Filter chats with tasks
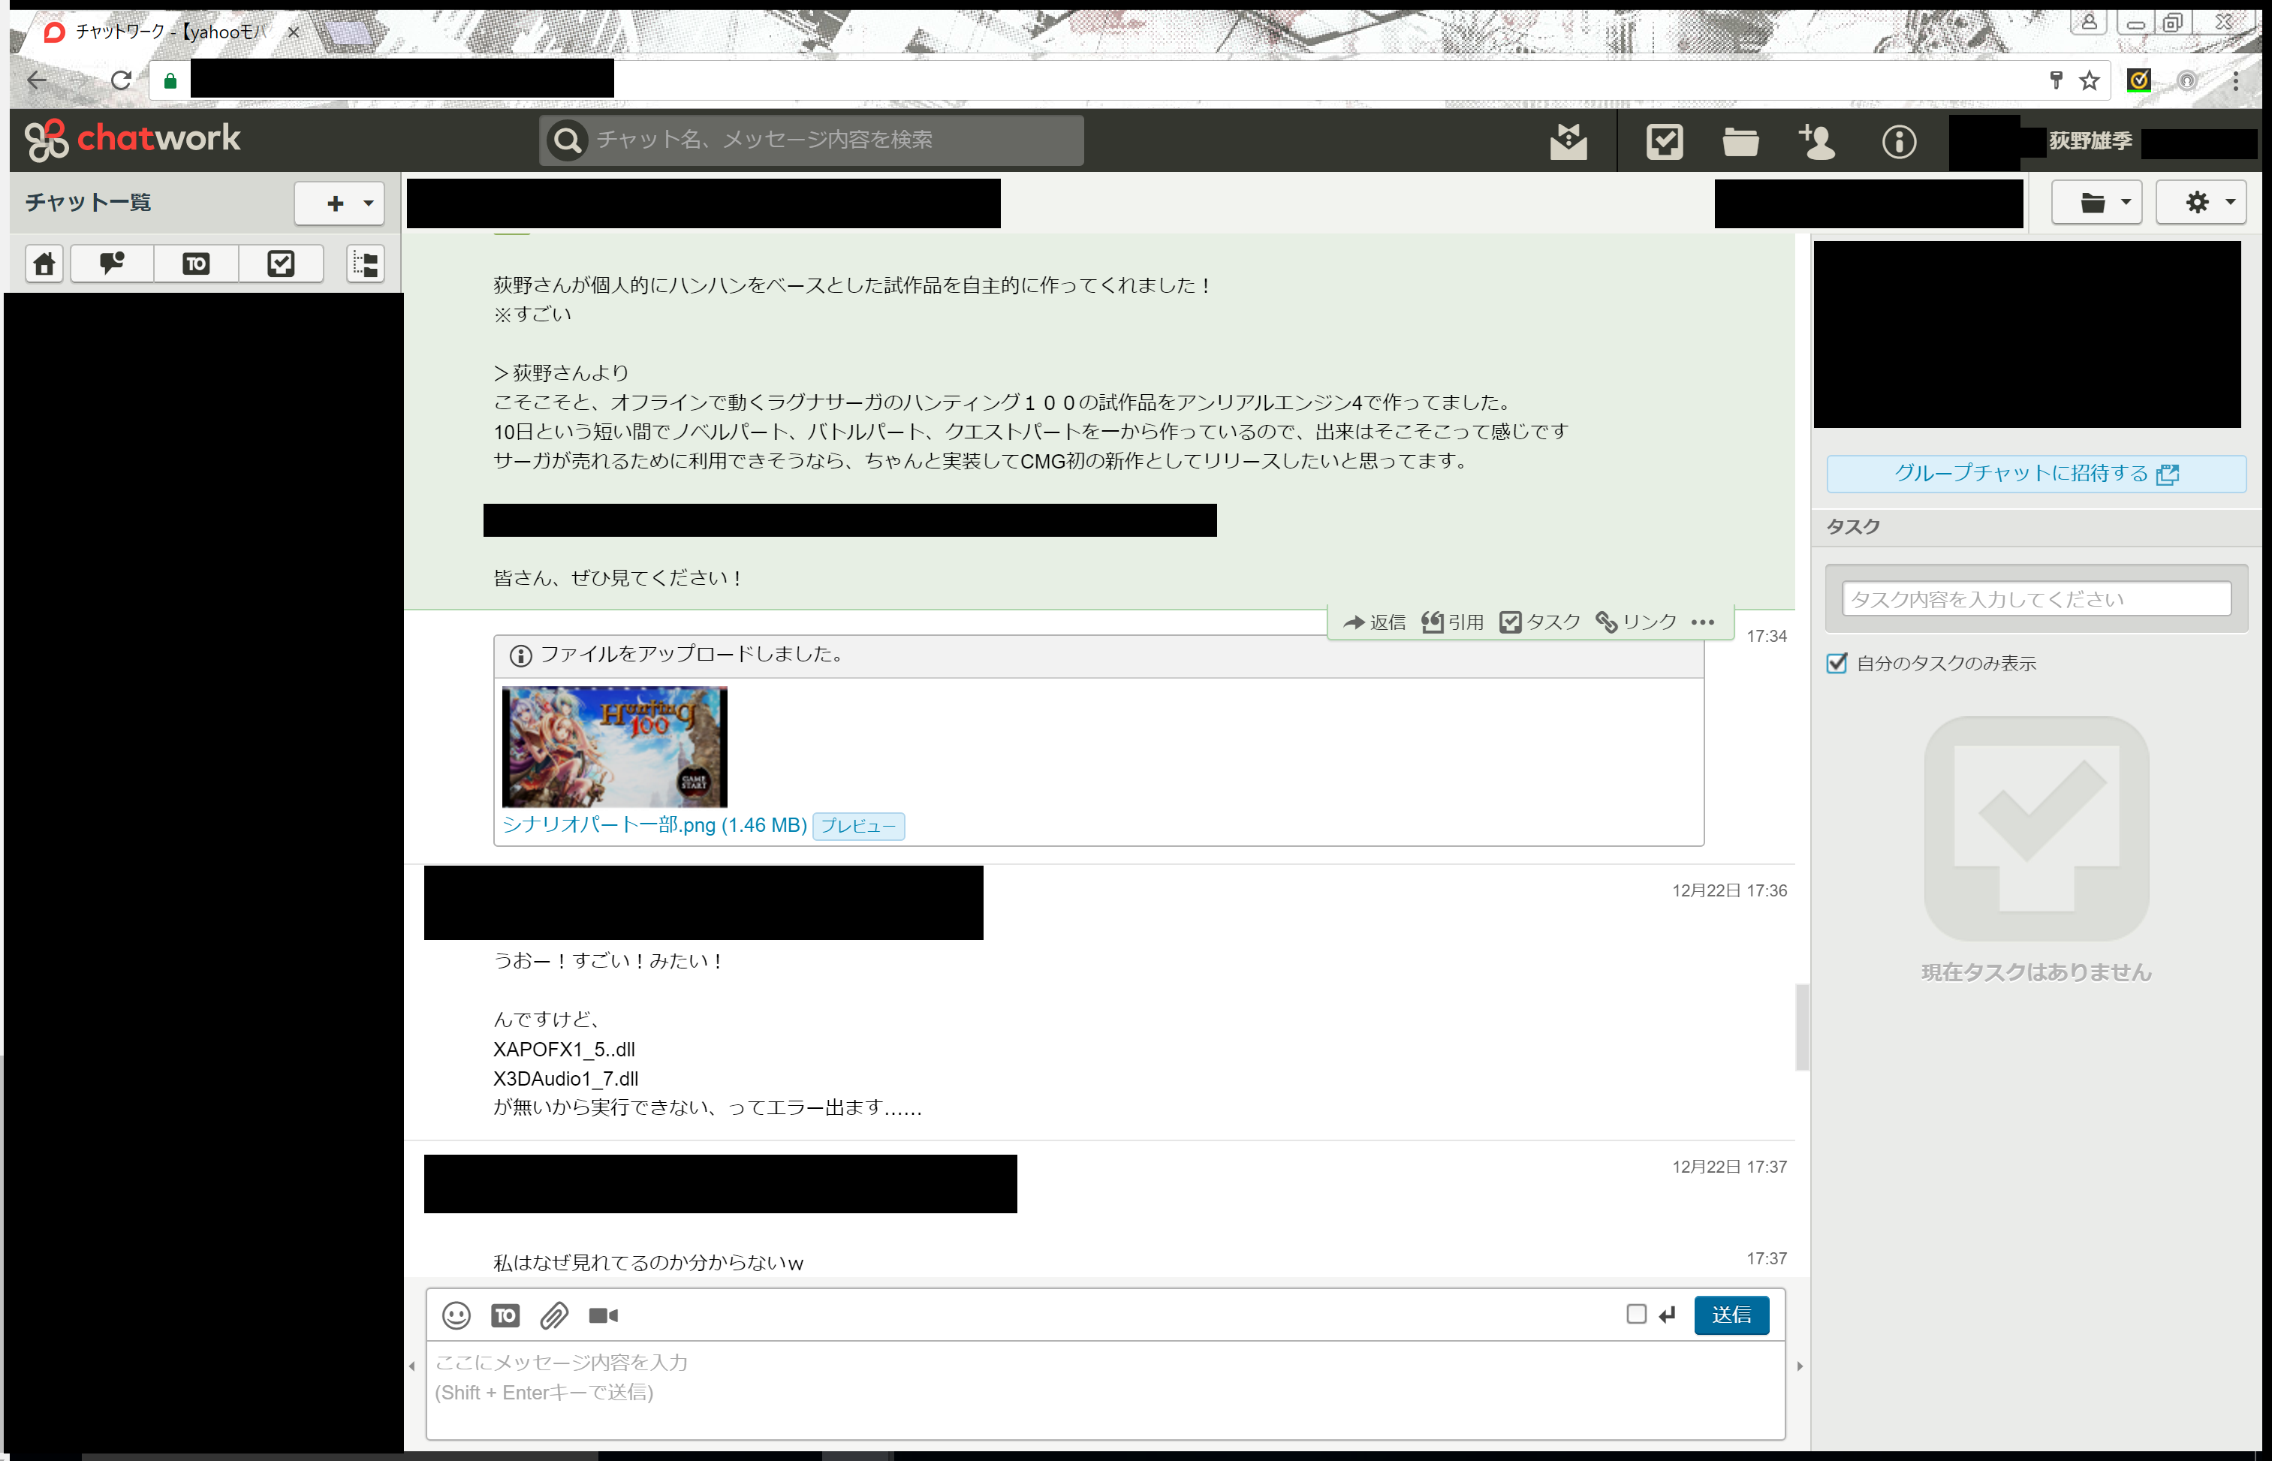The image size is (2272, 1461). [281, 264]
